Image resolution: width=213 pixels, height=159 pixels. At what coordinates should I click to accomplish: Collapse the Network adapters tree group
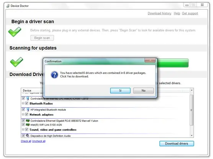[23, 115]
